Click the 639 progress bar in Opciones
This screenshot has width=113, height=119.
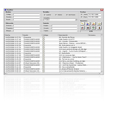[x=91, y=31]
